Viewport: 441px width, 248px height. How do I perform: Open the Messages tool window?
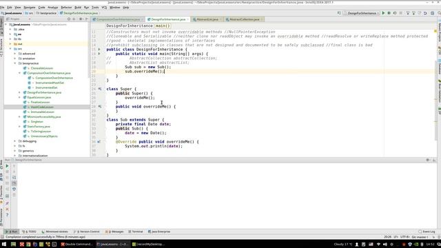(x=114, y=231)
